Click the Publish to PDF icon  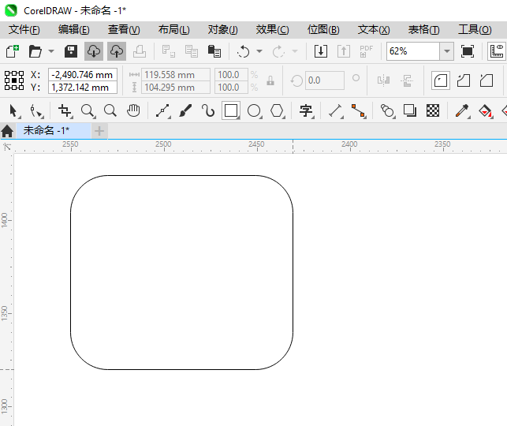pos(367,51)
